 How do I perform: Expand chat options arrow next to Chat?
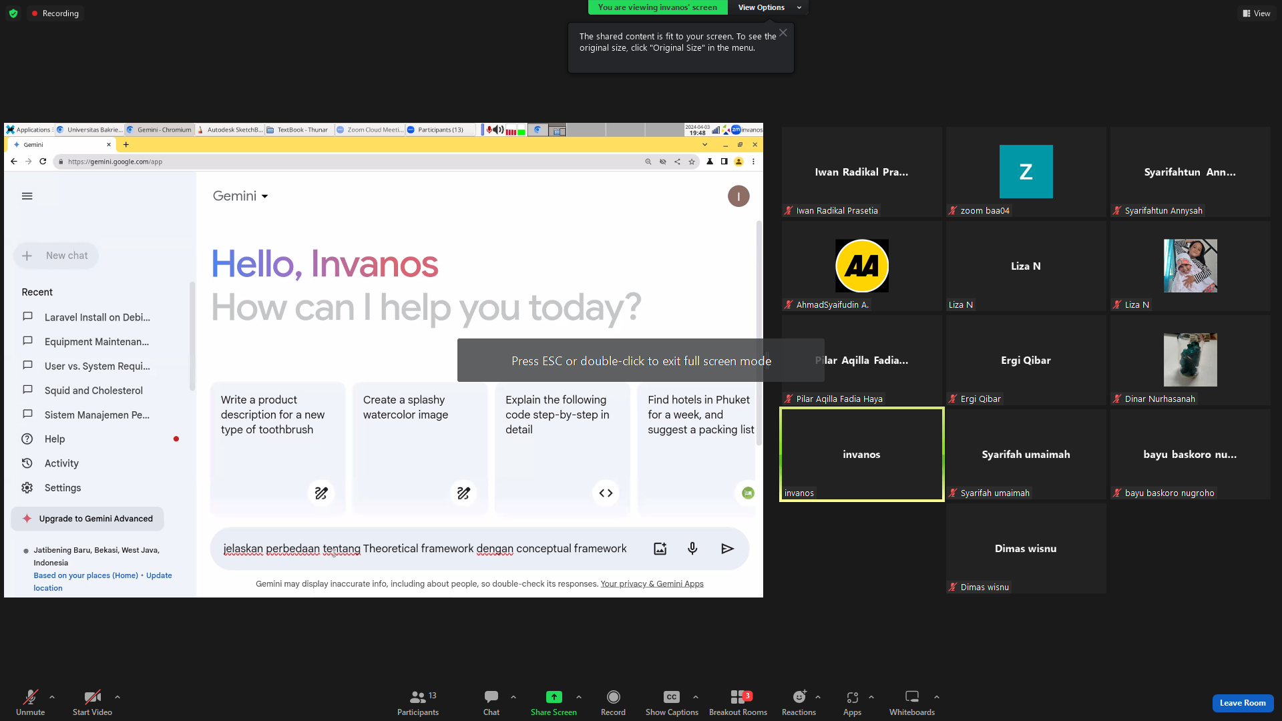[x=513, y=697]
